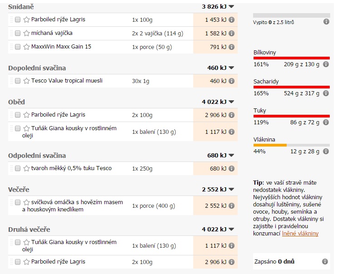
Task: Star the svíčková omáčka dinner item
Action: click(26, 202)
